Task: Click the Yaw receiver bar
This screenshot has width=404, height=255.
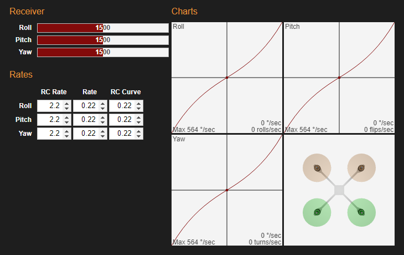Action: pyautogui.click(x=102, y=52)
